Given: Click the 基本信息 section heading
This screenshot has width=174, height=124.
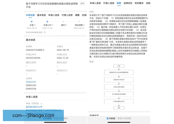Looking at the screenshot, I should coord(30,40).
